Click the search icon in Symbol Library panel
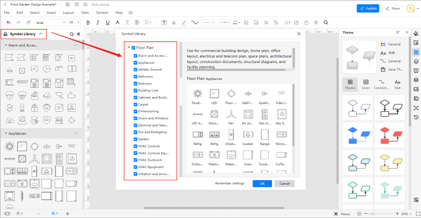This screenshot has height=218, width=421. click(x=72, y=34)
